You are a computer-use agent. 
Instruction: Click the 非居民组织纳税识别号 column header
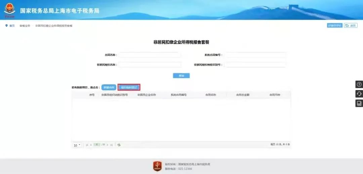[115, 95]
